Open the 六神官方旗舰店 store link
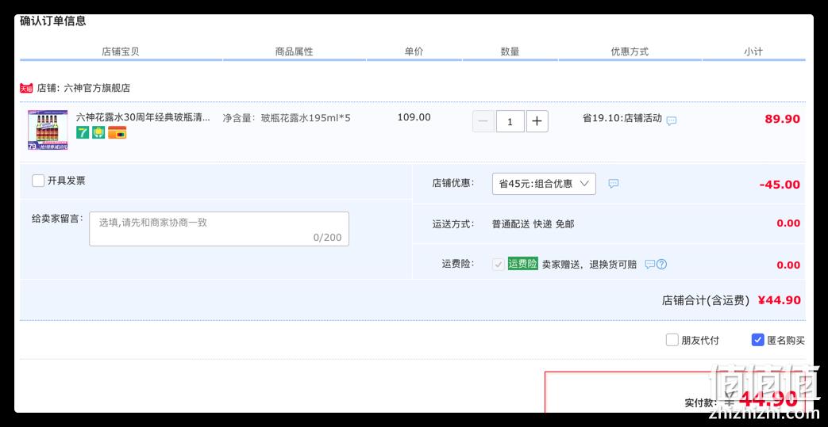Image resolution: width=828 pixels, height=427 pixels. 97,88
